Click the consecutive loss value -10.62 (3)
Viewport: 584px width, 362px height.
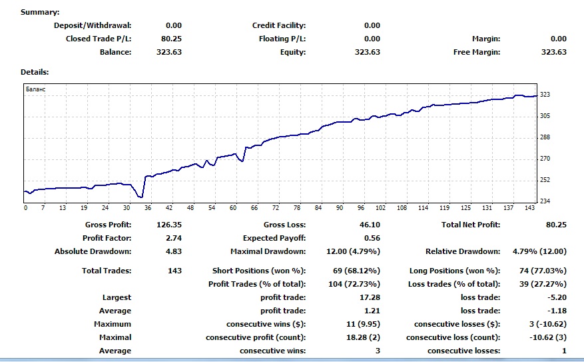(x=548, y=338)
